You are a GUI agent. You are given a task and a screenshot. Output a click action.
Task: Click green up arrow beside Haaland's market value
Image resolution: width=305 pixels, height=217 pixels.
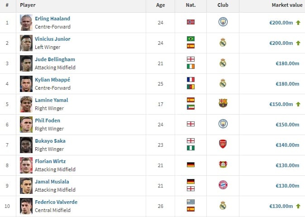click(298, 23)
